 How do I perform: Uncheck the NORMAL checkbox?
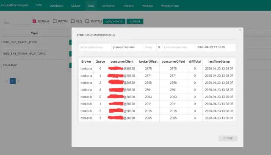pyautogui.click(x=34, y=21)
